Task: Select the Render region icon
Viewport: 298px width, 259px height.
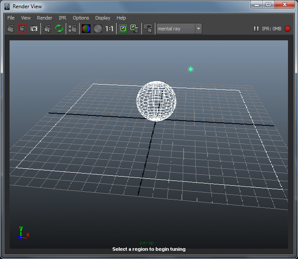Action: pyautogui.click(x=22, y=29)
